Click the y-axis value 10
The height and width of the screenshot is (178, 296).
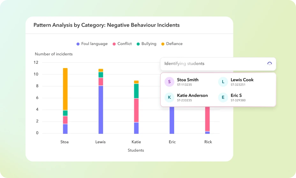point(36,74)
